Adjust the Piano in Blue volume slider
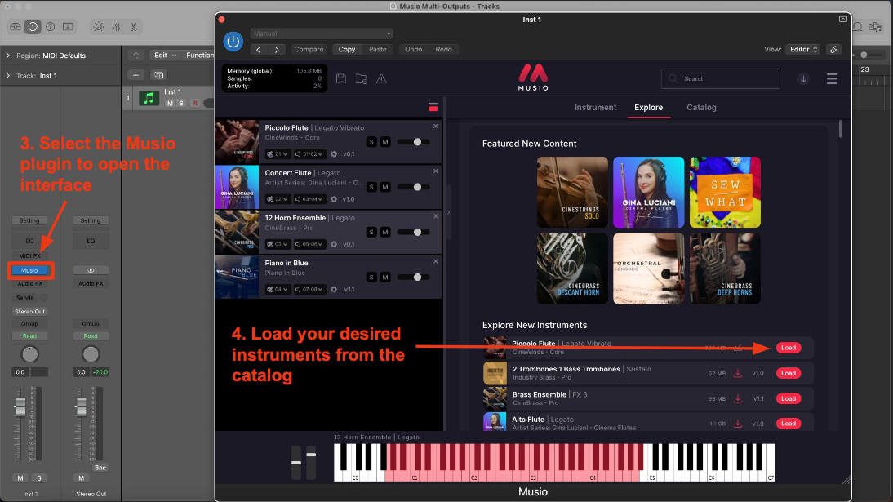The image size is (893, 502). [x=414, y=277]
